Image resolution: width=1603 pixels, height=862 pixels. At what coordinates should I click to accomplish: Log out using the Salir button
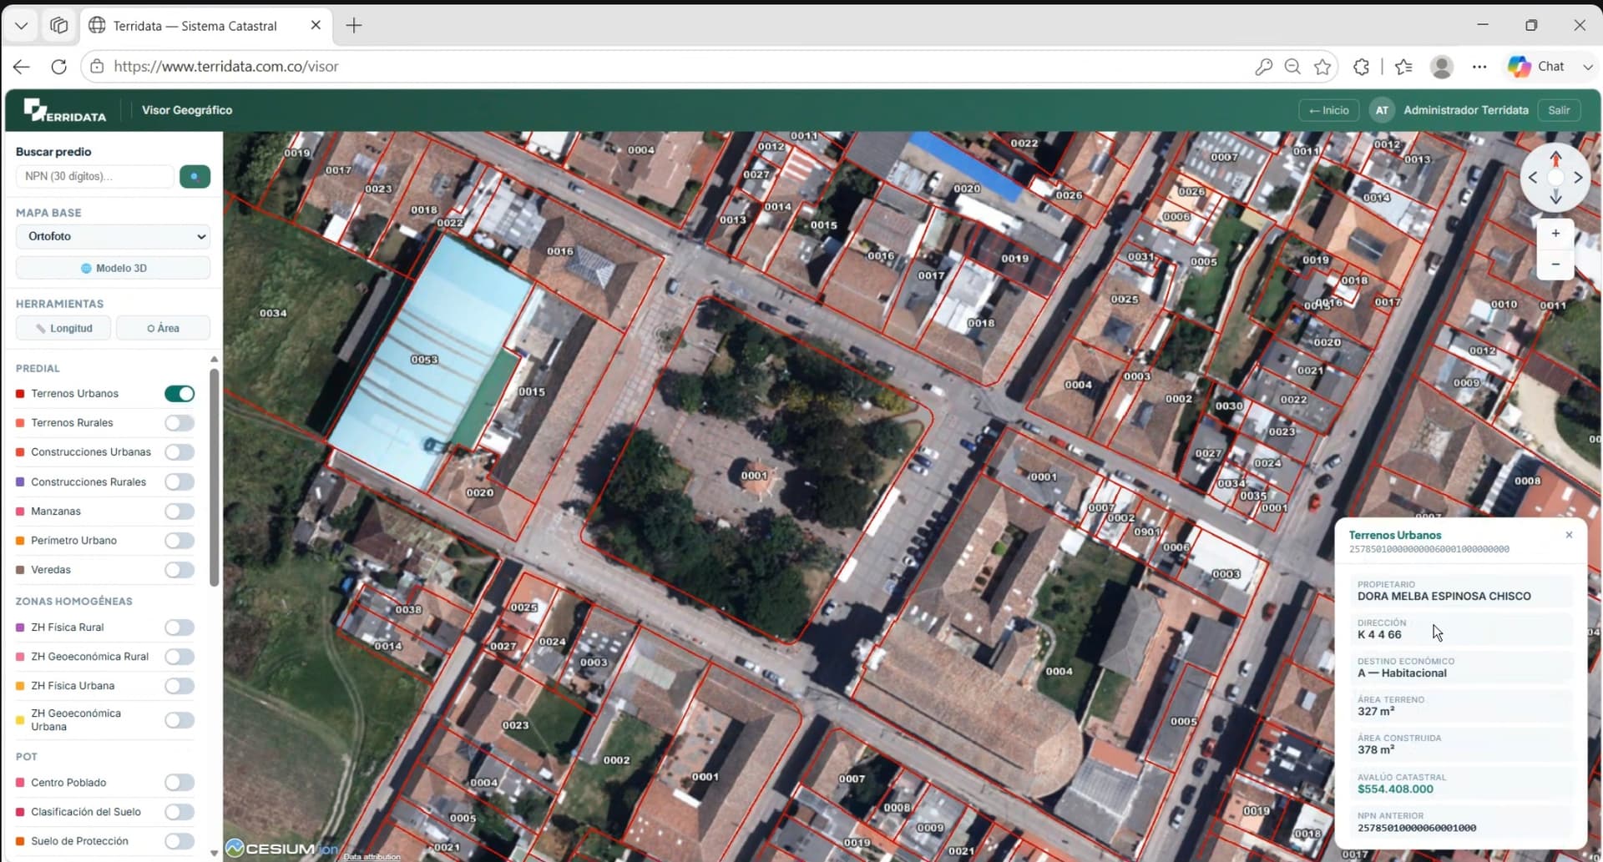pos(1559,110)
